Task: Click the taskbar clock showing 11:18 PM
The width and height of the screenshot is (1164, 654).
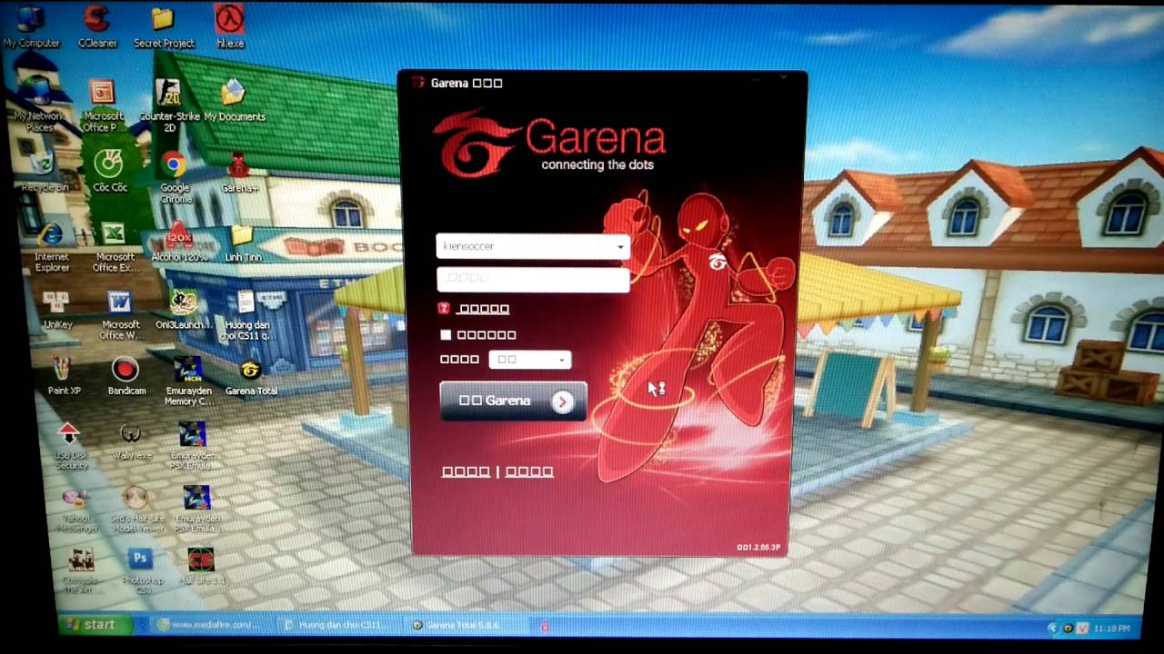Action: (1112, 628)
